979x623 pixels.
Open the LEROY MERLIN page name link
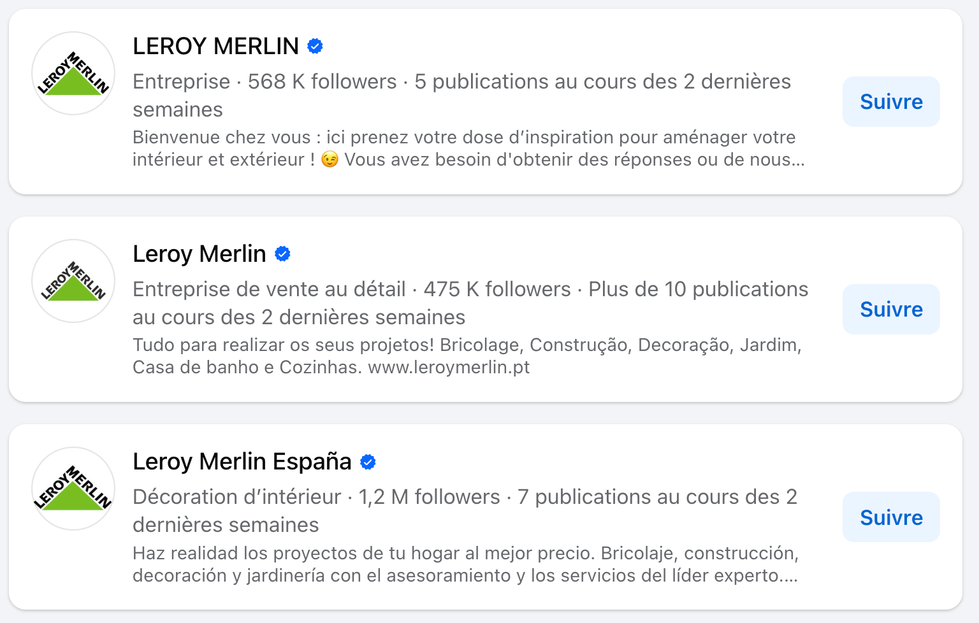[x=216, y=46]
